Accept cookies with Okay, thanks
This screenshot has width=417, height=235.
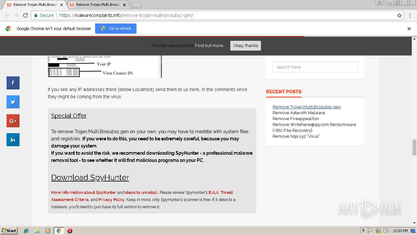[246, 46]
